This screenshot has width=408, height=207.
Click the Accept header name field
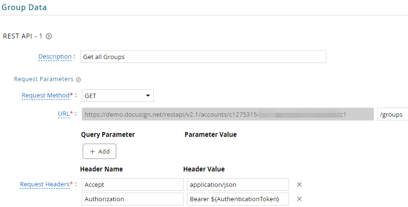[133, 184]
